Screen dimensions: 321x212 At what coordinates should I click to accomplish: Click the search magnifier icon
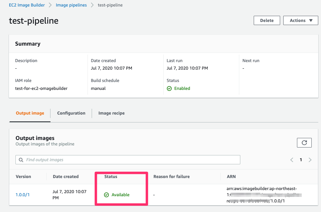click(x=21, y=160)
